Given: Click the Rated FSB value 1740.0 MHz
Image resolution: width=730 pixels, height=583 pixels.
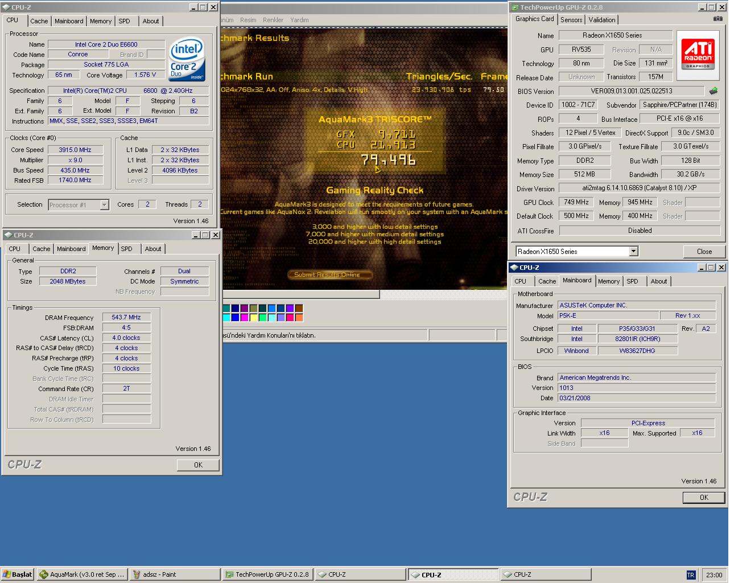Looking at the screenshot, I should tap(75, 180).
